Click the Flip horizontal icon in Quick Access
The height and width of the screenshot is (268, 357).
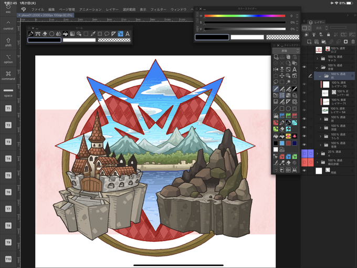276,69
